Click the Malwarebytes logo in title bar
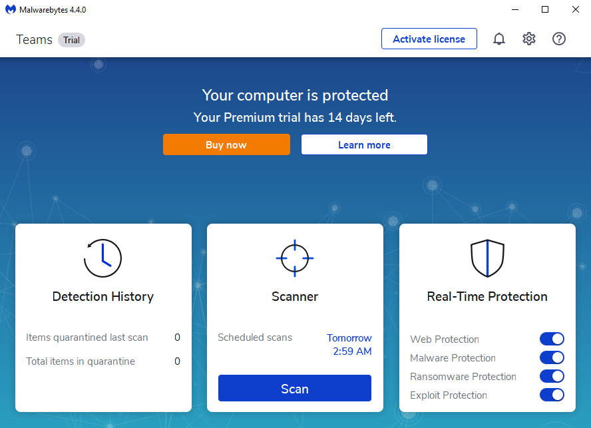 (x=11, y=9)
